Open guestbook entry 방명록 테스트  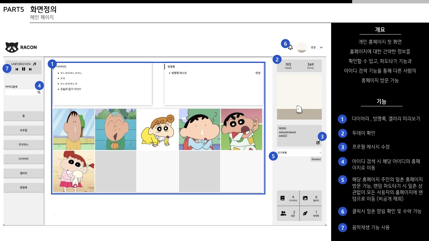click(x=179, y=73)
